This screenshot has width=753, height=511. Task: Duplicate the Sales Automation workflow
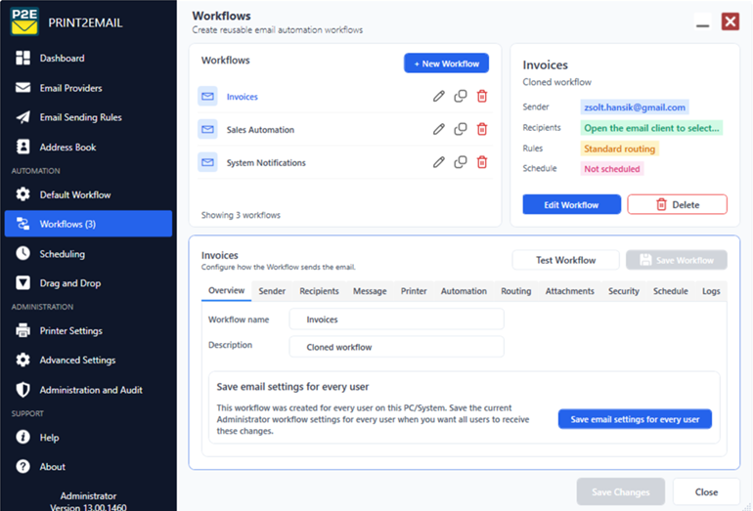[460, 129]
